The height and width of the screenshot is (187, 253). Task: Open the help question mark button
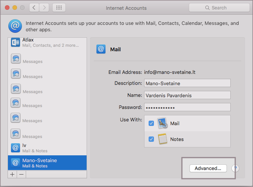(x=235, y=168)
